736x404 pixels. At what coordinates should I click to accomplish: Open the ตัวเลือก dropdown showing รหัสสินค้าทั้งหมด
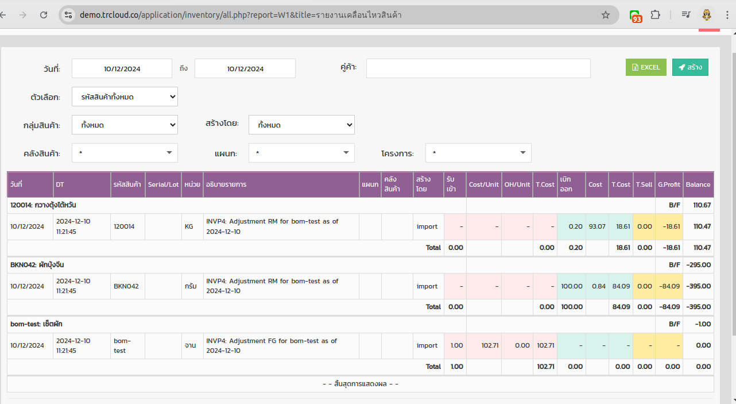pos(125,97)
